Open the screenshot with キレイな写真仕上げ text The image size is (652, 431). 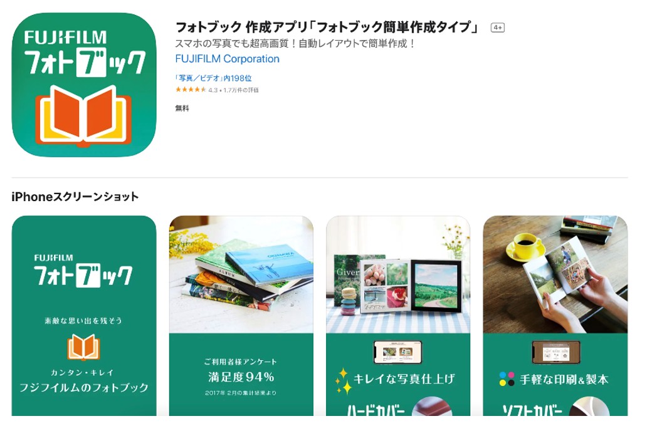[398, 316]
